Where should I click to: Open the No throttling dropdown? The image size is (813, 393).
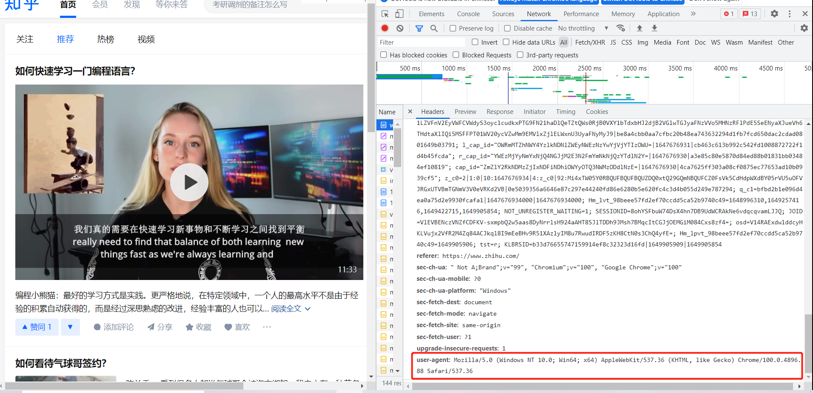click(x=583, y=28)
